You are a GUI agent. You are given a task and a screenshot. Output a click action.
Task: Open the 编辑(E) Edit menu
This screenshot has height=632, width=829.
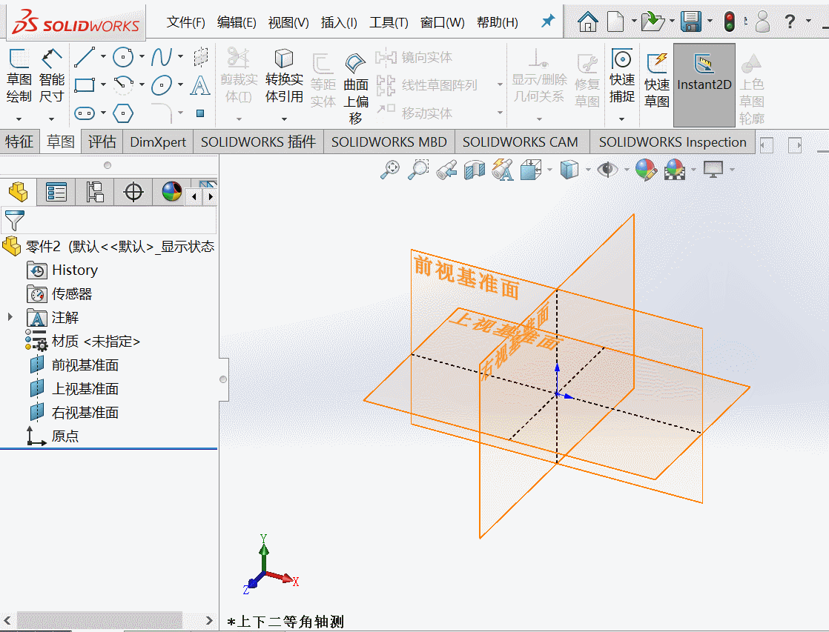click(237, 22)
